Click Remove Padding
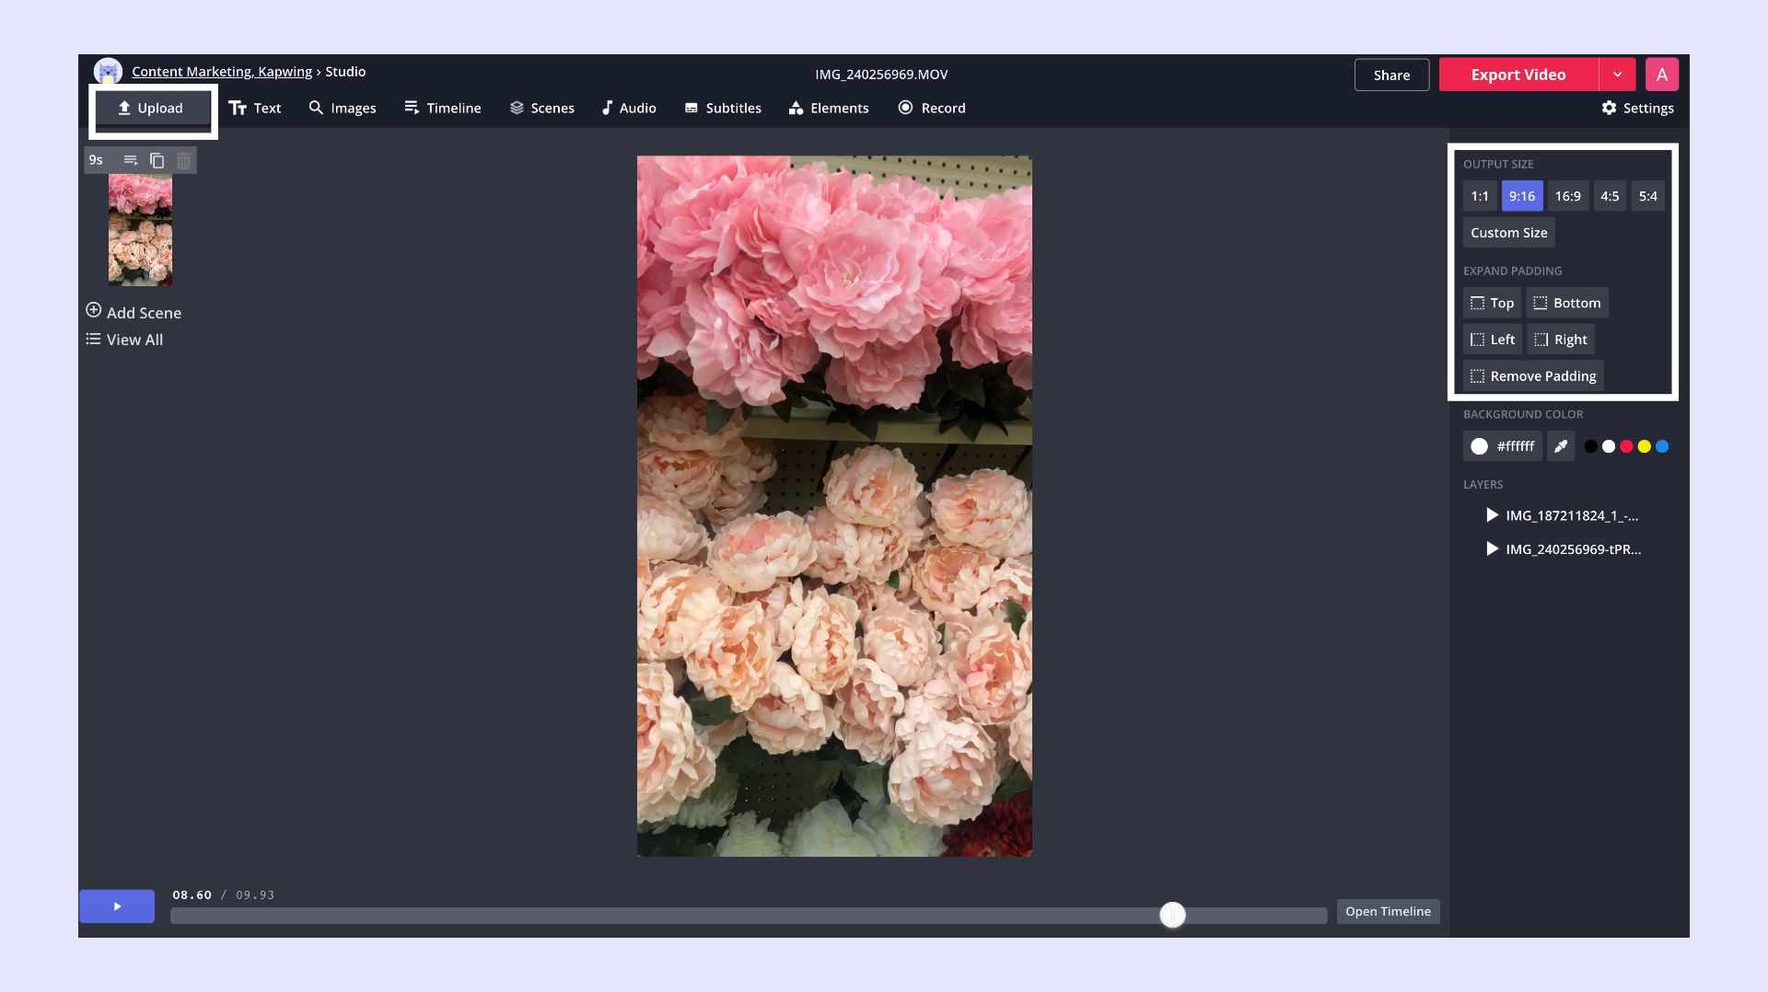Viewport: 1768px width, 992px height. (1532, 375)
